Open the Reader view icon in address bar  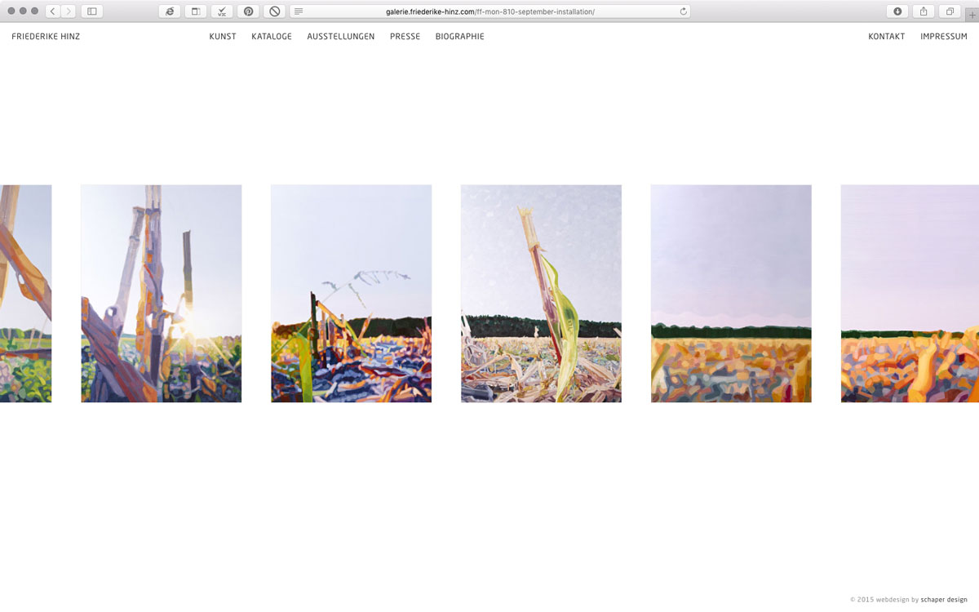[299, 11]
